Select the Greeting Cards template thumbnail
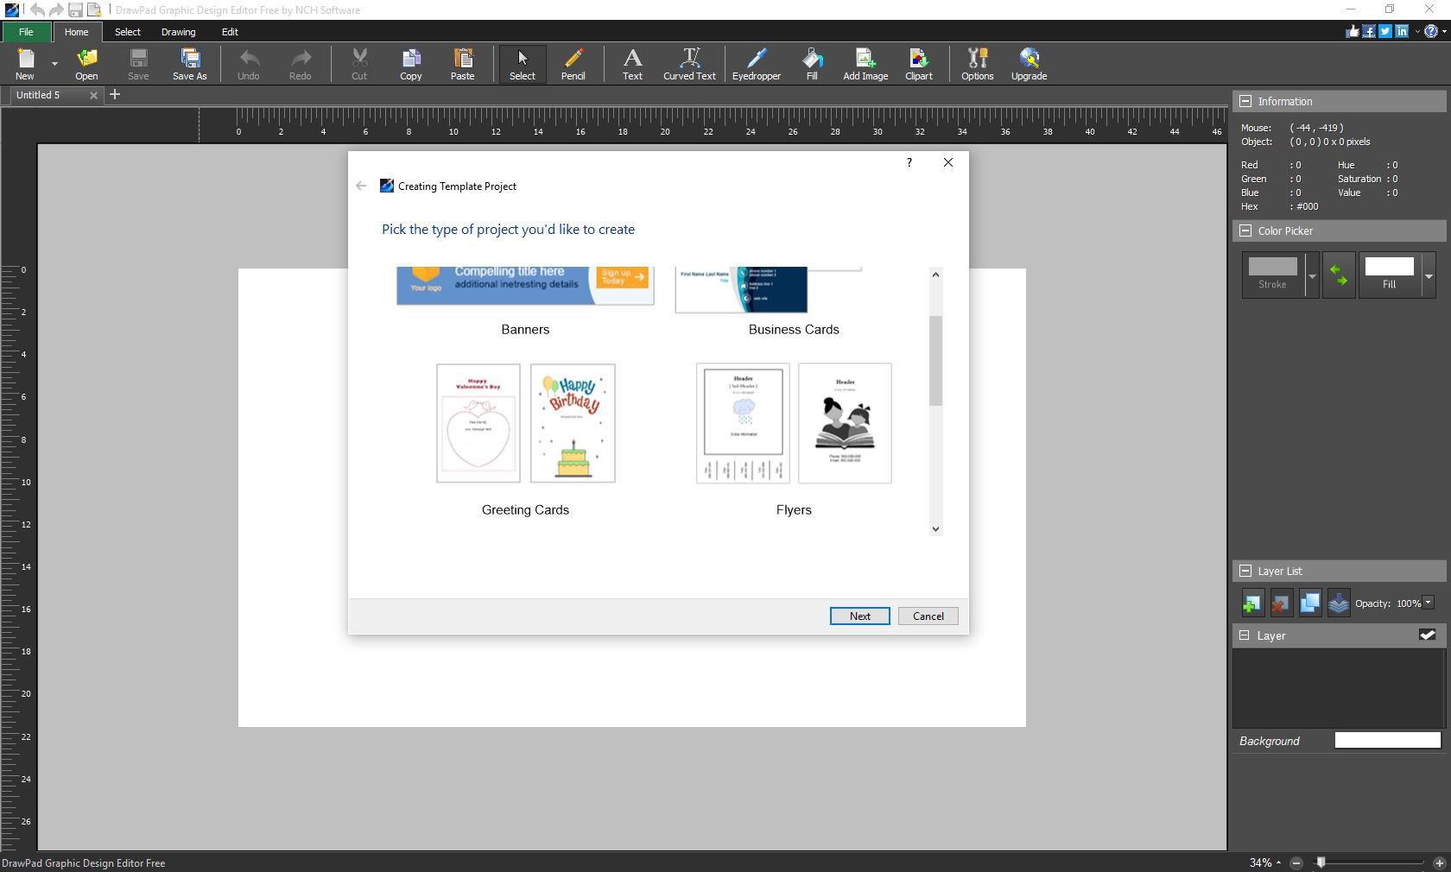Viewport: 1451px width, 872px height. 524,423
